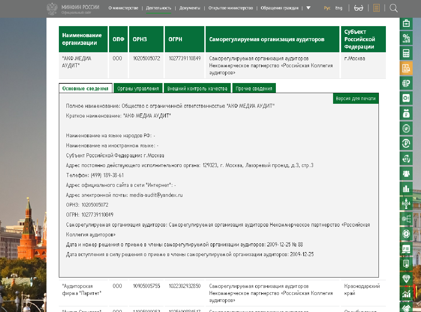
Task: Open the Документы menu item
Action: [x=190, y=8]
